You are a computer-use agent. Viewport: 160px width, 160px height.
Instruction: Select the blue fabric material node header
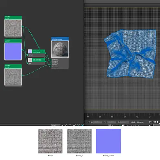[60, 39]
